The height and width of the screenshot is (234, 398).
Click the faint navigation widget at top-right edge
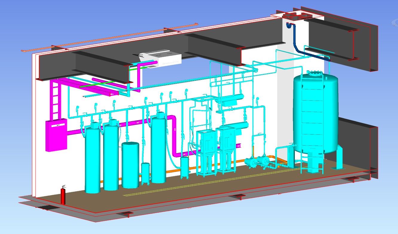[395, 22]
